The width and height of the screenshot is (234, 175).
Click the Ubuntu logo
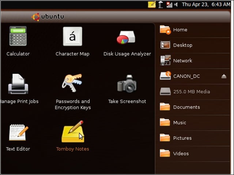[36, 17]
